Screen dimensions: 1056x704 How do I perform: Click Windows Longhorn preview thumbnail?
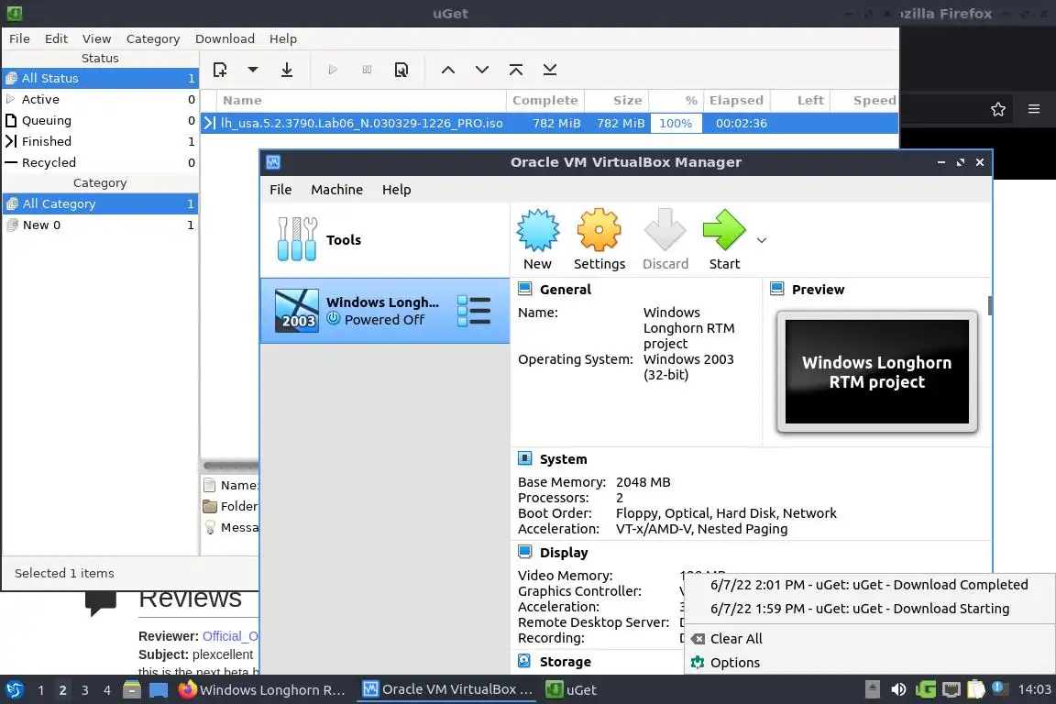[877, 372]
